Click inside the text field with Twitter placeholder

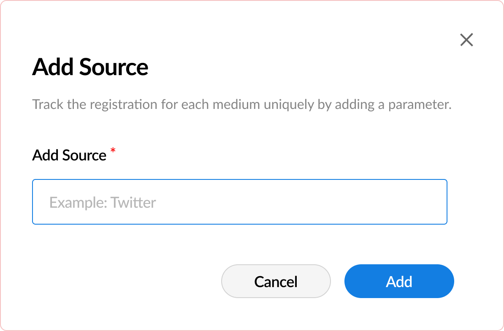point(239,202)
